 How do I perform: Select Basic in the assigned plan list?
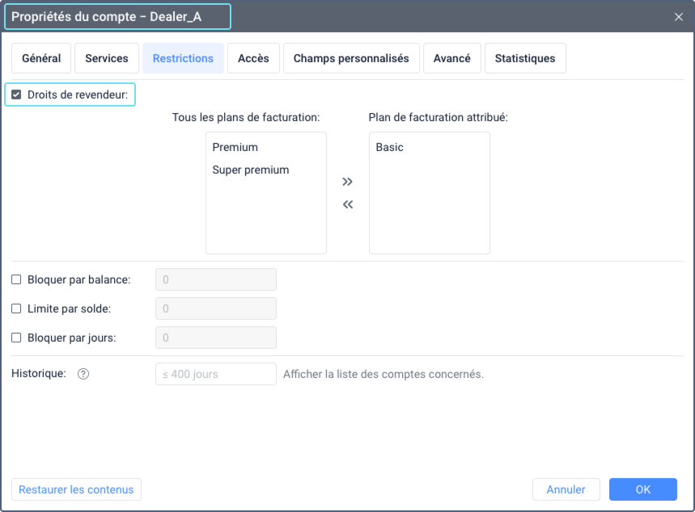pos(388,147)
